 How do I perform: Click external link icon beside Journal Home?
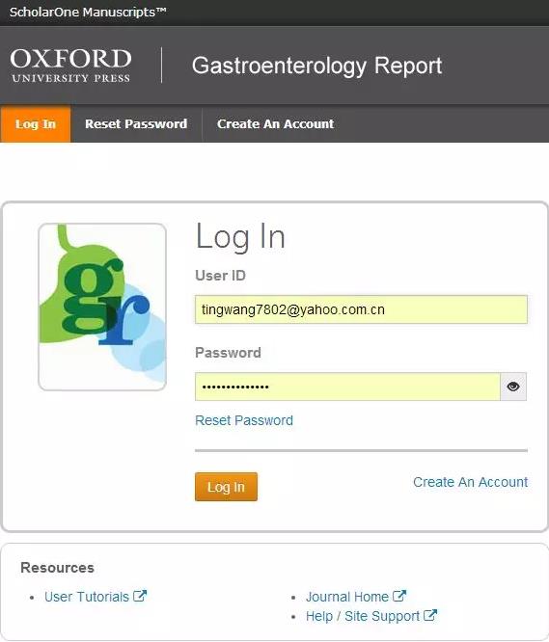tap(399, 596)
